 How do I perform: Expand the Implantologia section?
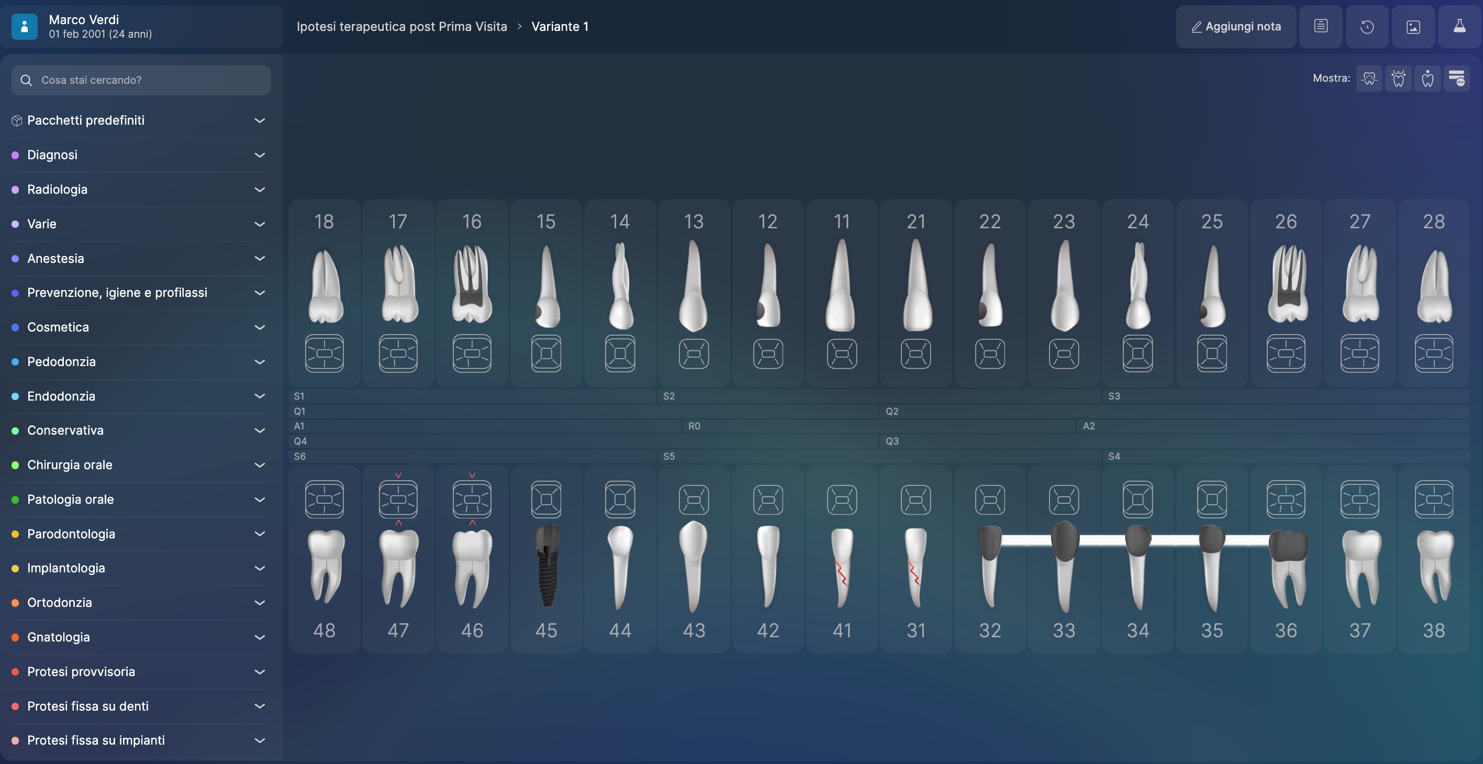[x=138, y=568]
